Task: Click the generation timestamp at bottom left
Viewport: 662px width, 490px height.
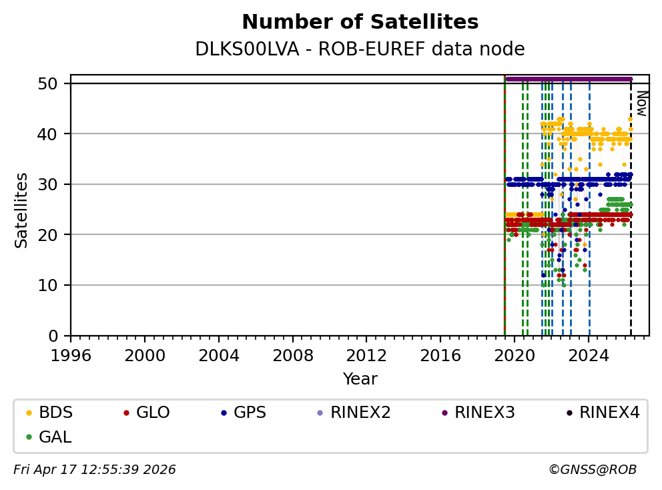Action: tap(95, 470)
